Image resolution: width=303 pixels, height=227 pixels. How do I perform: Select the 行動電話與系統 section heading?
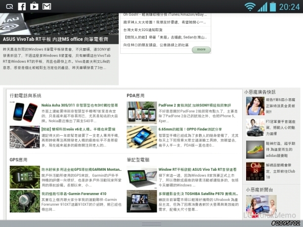(26, 96)
